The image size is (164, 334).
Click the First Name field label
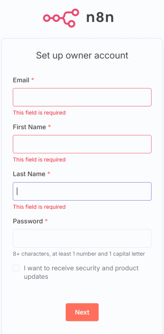click(29, 127)
